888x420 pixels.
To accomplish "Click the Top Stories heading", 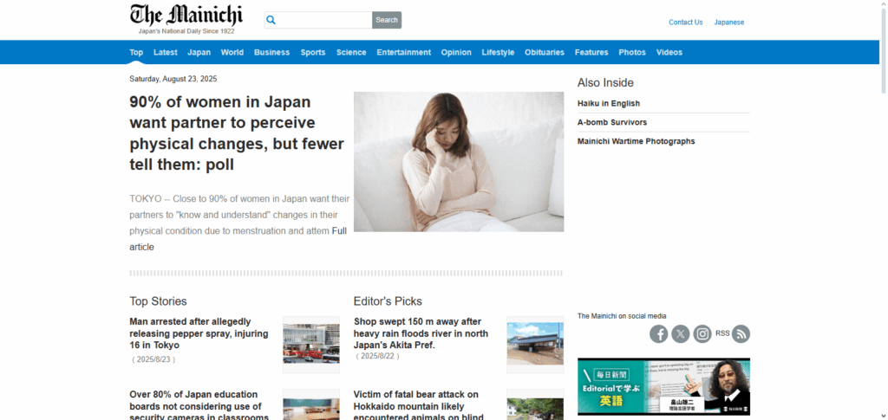I will pyautogui.click(x=158, y=301).
